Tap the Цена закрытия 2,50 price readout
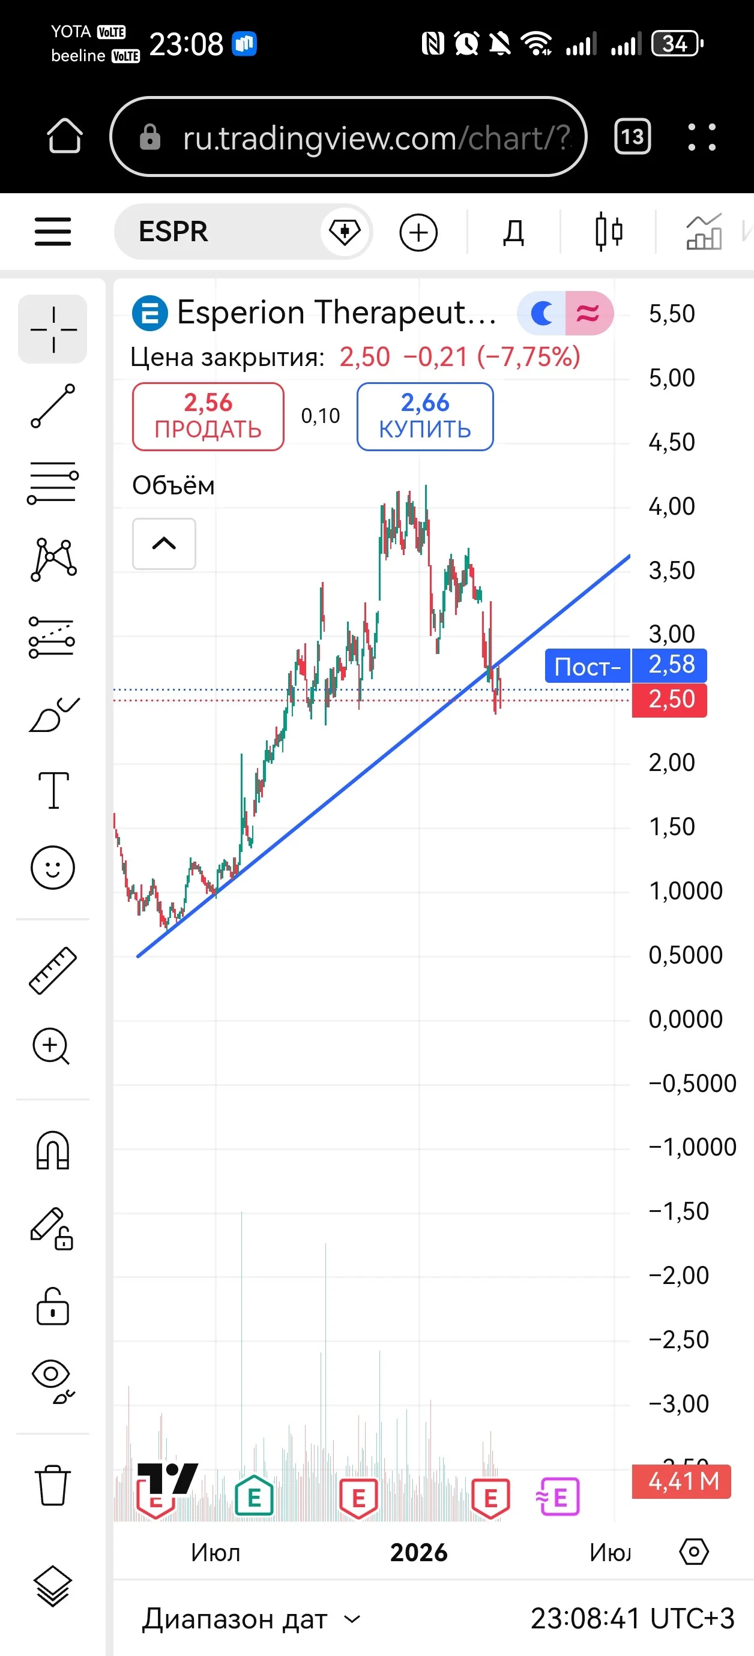 click(355, 357)
